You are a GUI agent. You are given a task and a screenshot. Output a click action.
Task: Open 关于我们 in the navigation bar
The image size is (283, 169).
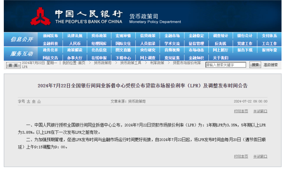click(x=221, y=57)
